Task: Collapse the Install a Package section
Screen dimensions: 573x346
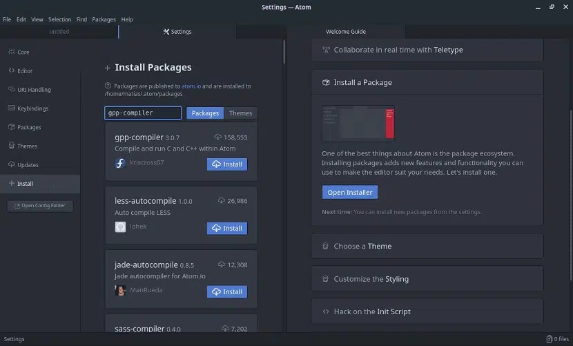Action: [x=427, y=83]
